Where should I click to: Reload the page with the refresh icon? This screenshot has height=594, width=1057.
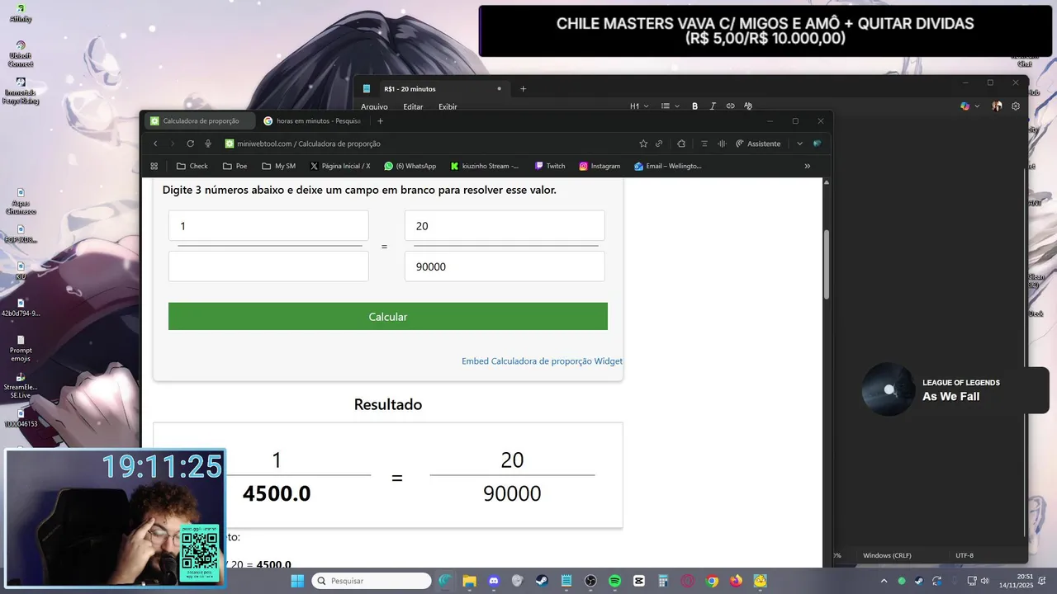tap(191, 144)
